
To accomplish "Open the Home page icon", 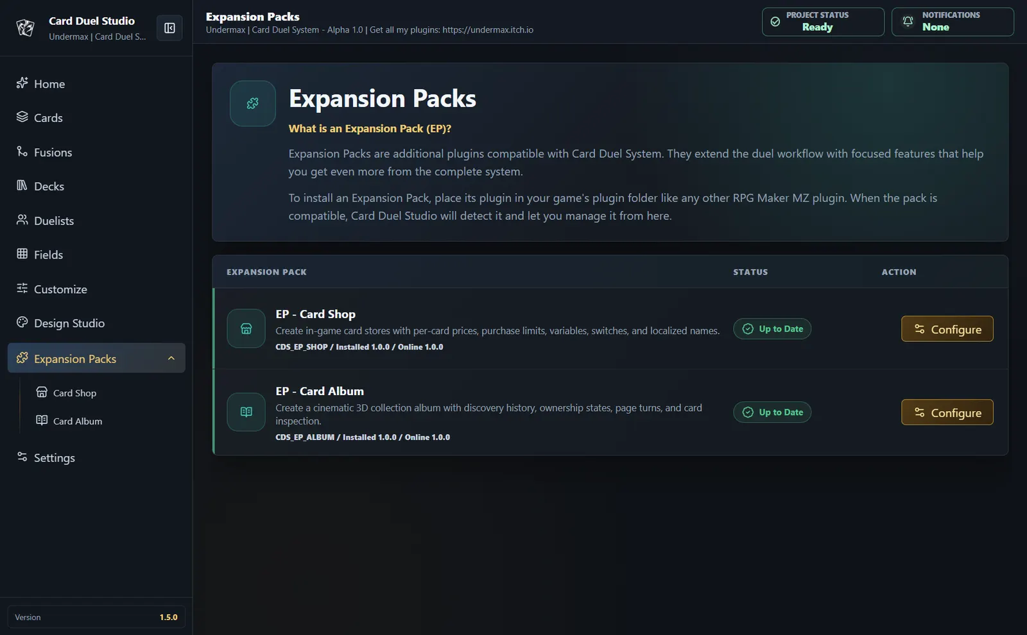I will 22,83.
